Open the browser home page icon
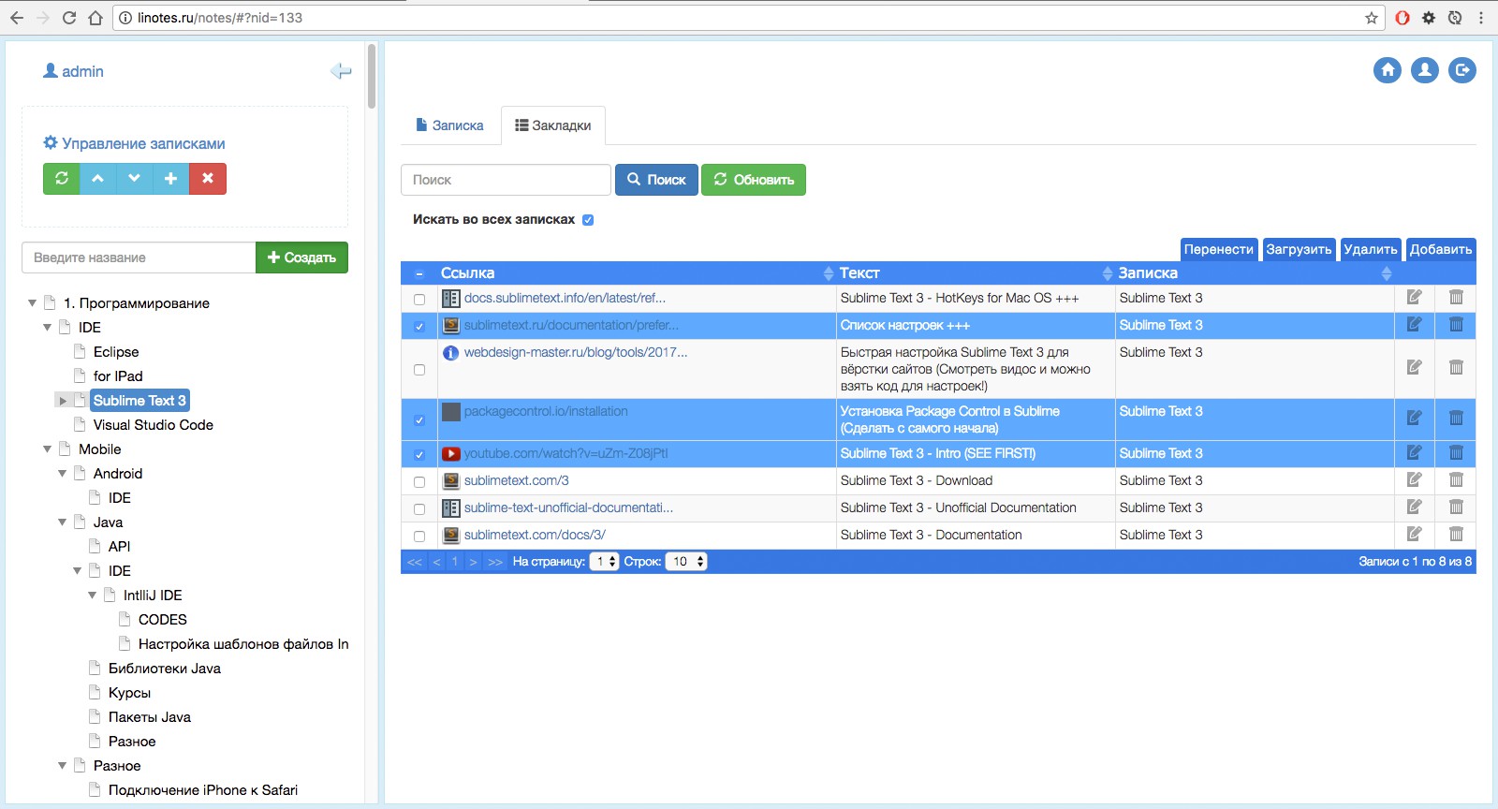This screenshot has height=809, width=1498. click(95, 18)
